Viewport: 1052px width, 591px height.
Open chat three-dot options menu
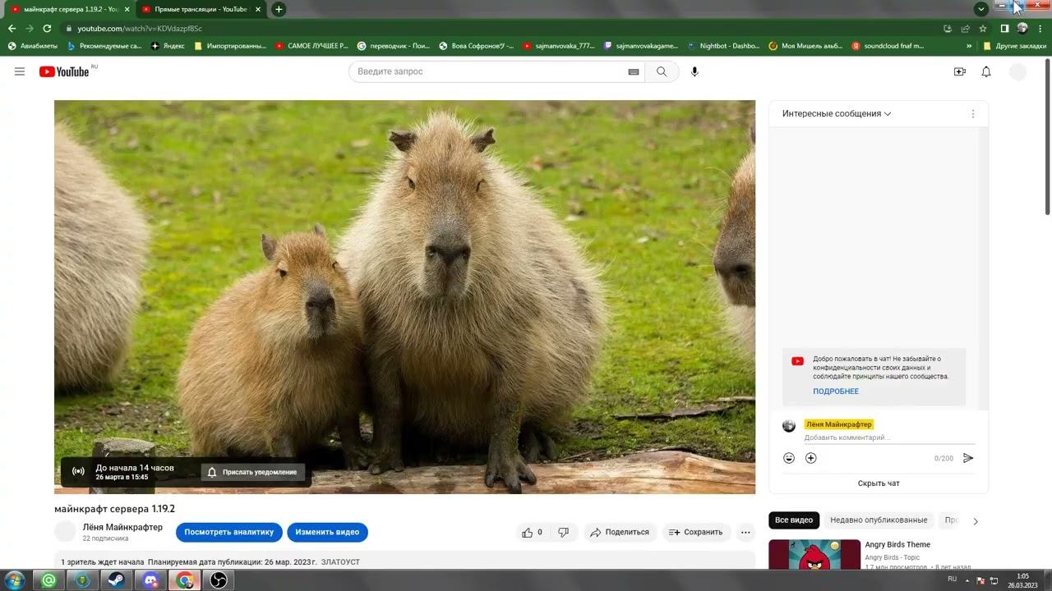click(x=973, y=114)
